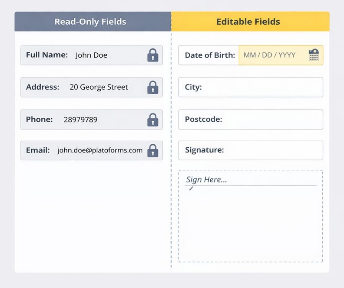Screen dimensions: 344x288
Task: Click the lock icon beside Full Name
Action: 152,55
